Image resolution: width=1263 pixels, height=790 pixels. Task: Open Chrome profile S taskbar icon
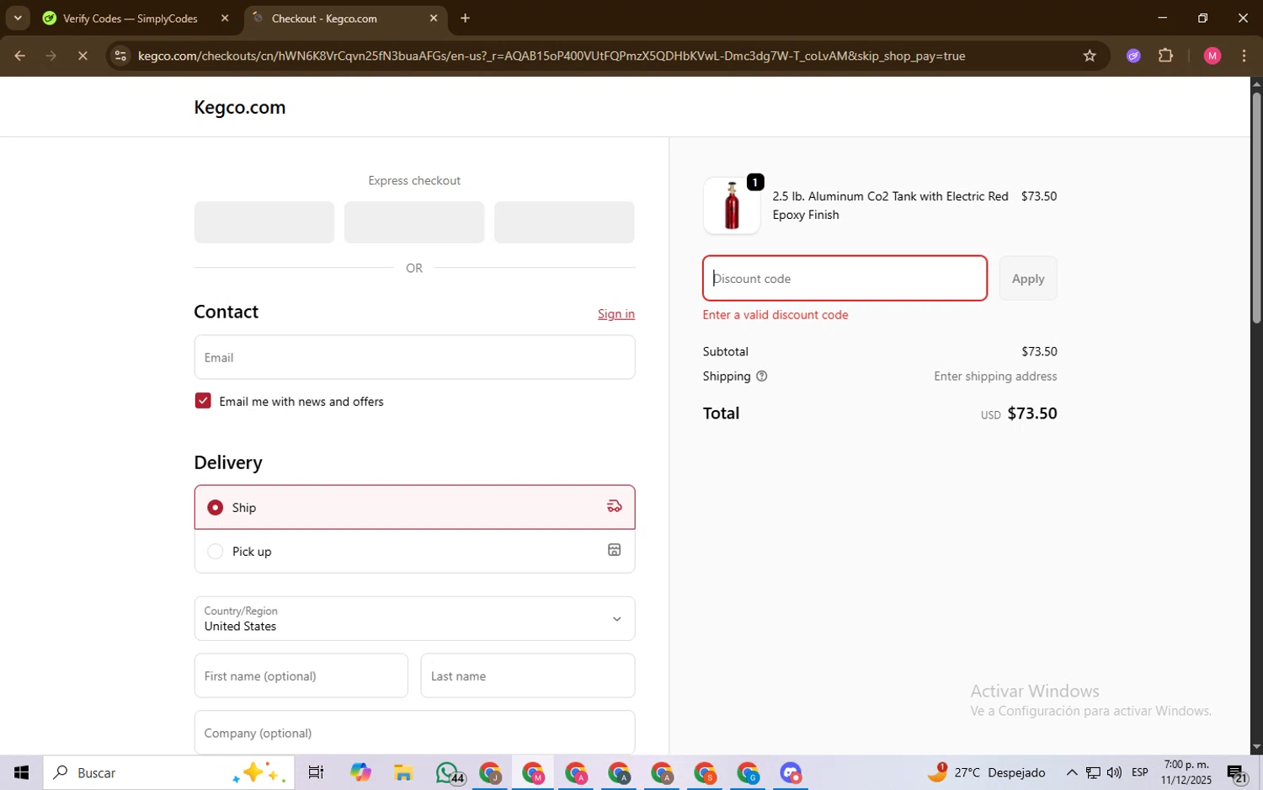click(x=705, y=772)
